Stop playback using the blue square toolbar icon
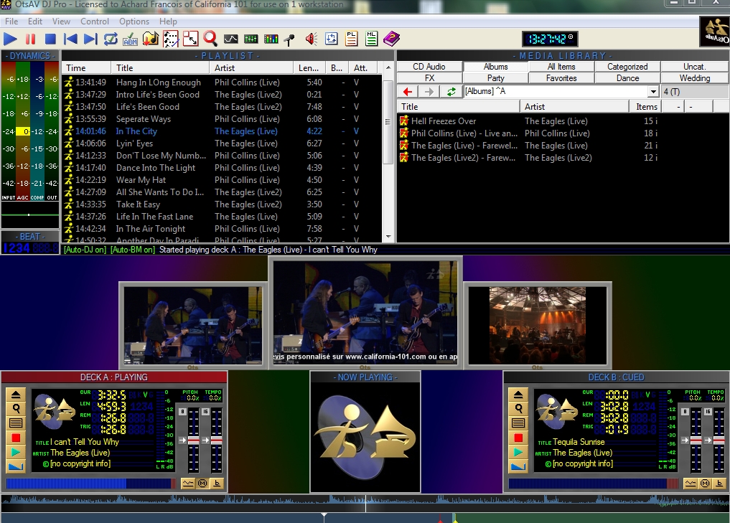This screenshot has width=730, height=523. [x=50, y=39]
